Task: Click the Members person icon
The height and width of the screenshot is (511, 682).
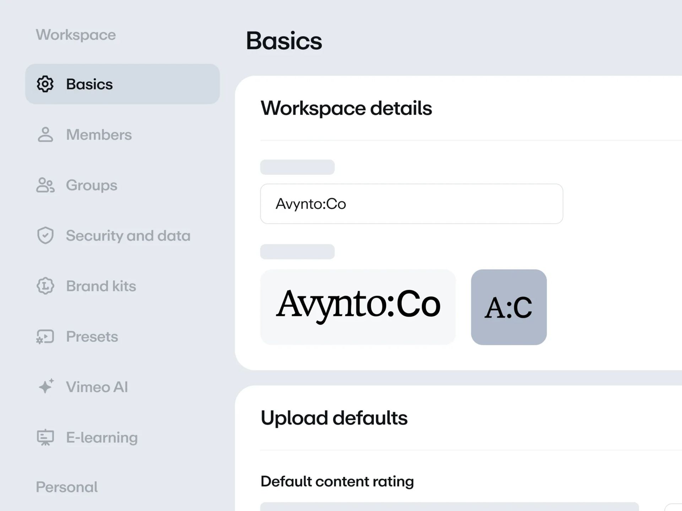Action: pos(45,135)
